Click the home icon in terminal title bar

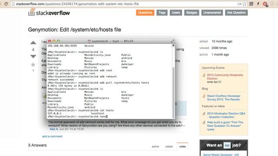pyautogui.click(x=89, y=41)
